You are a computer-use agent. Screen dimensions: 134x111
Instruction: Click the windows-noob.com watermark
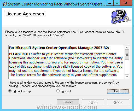[67, 107]
